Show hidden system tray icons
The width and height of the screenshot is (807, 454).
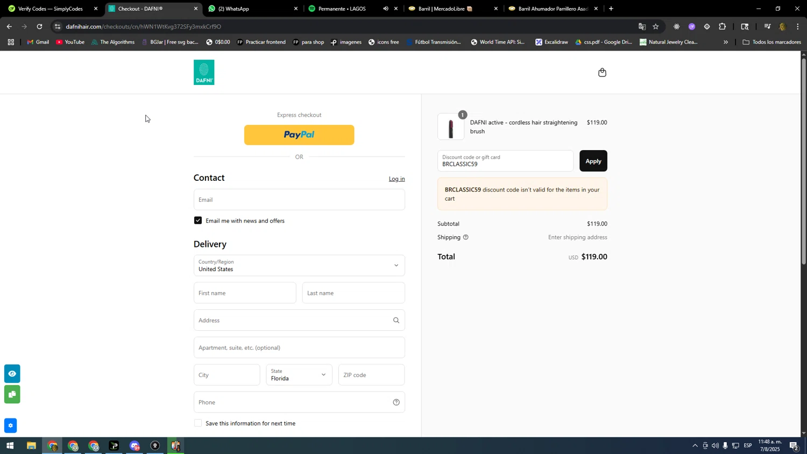(x=695, y=446)
